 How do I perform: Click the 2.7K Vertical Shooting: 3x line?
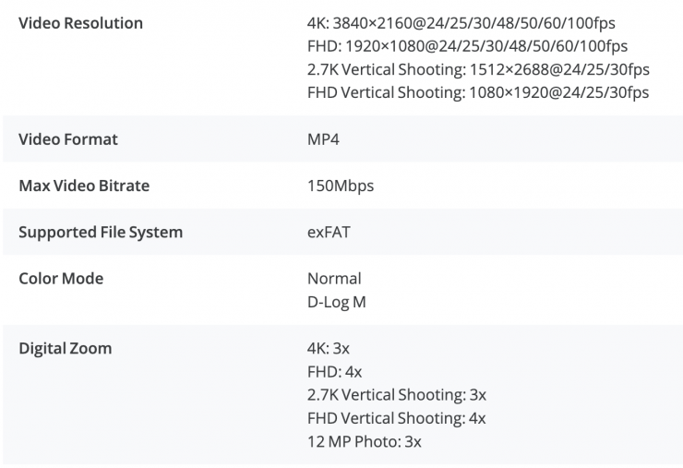(x=397, y=395)
